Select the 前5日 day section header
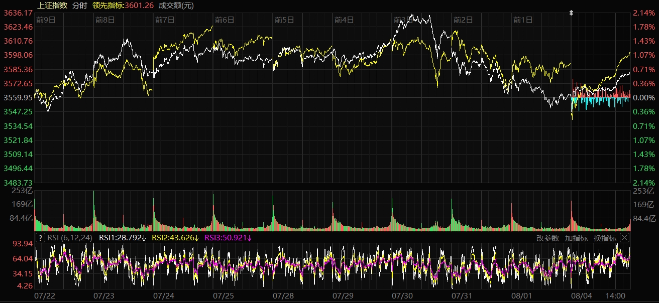Viewport: 659px width, 303px height. pos(284,20)
